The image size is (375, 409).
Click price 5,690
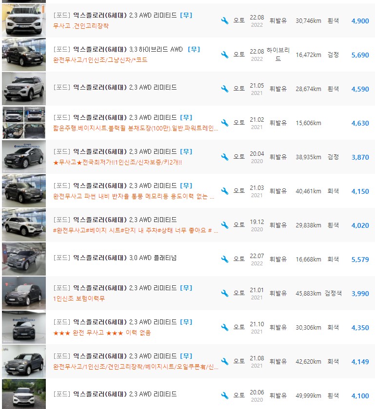coord(360,55)
